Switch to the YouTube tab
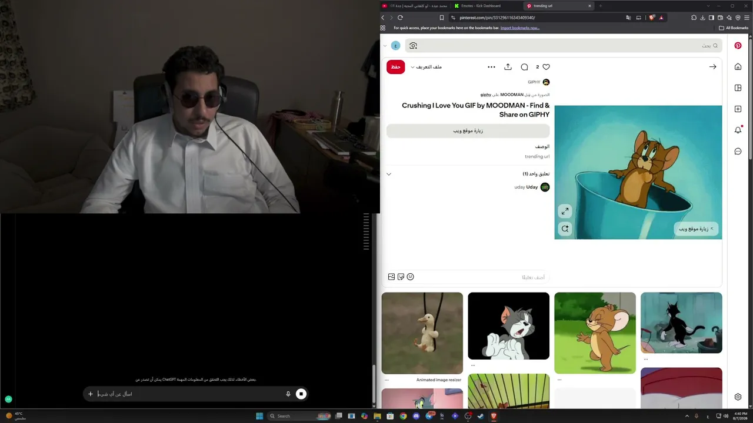The width and height of the screenshot is (753, 423). point(414,6)
